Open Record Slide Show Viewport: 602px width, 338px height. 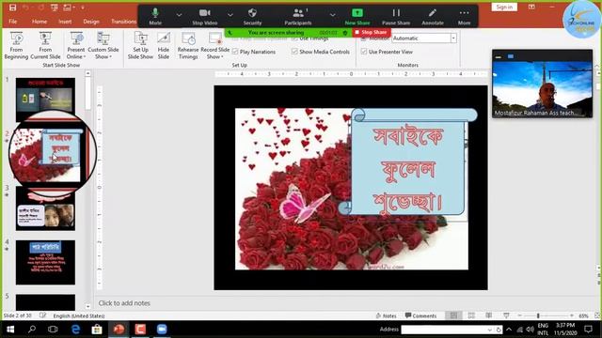click(x=215, y=45)
